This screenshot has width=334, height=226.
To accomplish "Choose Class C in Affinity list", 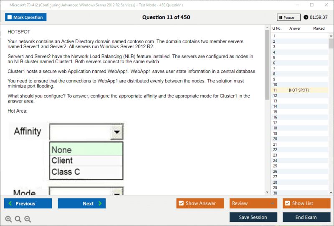I will tap(86, 172).
